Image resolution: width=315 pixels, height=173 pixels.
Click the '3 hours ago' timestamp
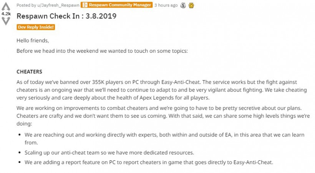(166, 5)
